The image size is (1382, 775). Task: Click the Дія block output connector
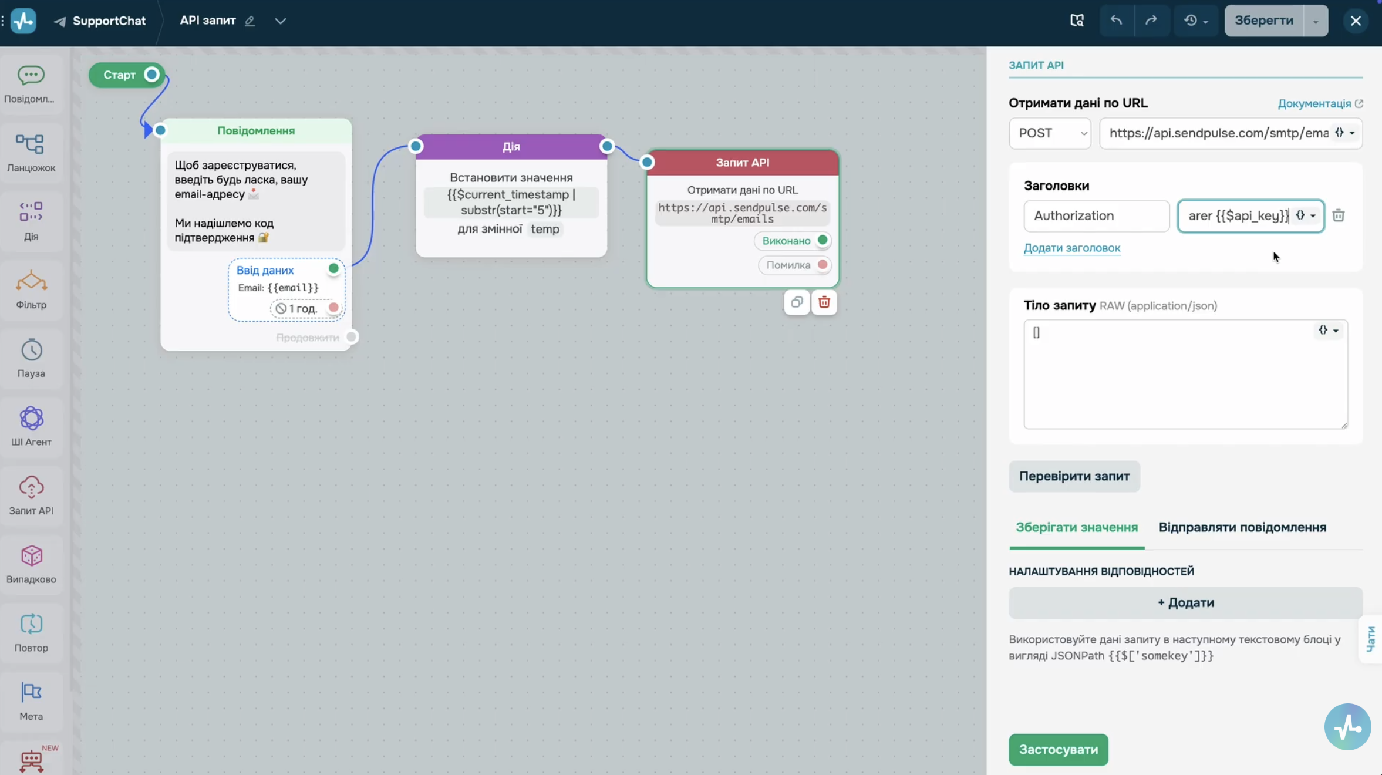(607, 146)
